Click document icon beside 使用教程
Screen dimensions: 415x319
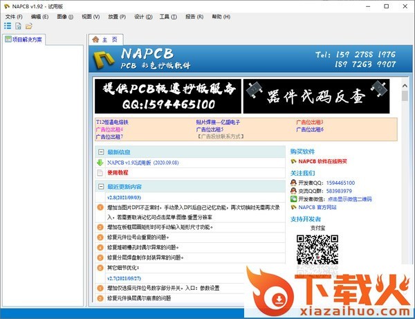coord(100,173)
